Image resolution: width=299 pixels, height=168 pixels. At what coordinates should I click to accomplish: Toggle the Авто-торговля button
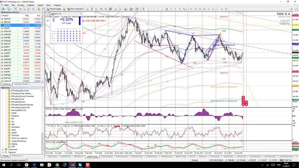click(76, 9)
